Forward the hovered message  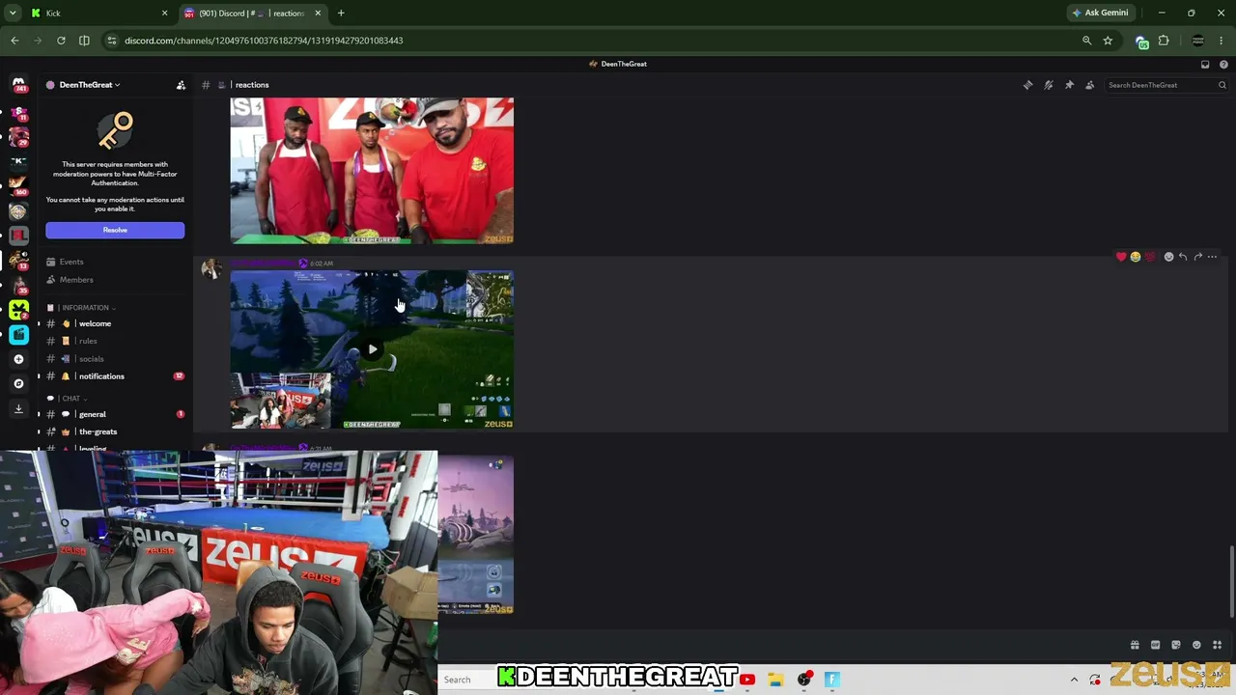click(1197, 257)
